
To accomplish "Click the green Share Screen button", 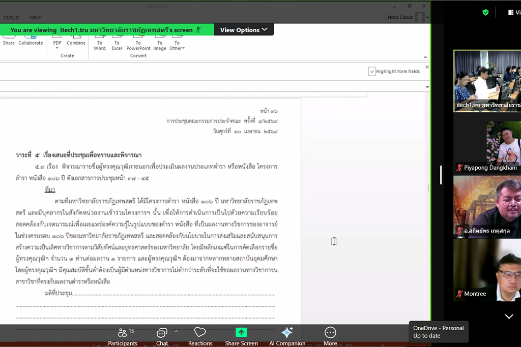I will pyautogui.click(x=241, y=336).
